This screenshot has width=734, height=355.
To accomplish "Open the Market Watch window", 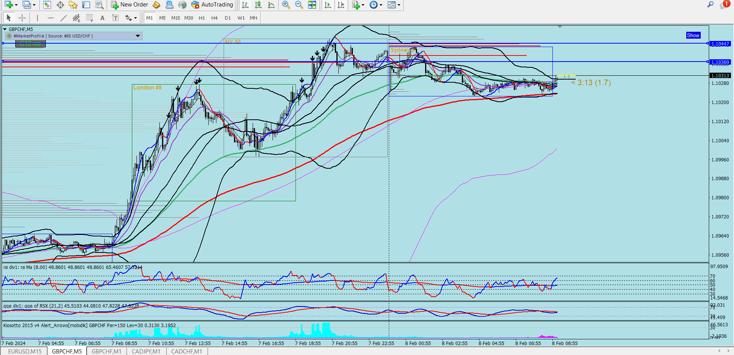I will coord(47,5).
